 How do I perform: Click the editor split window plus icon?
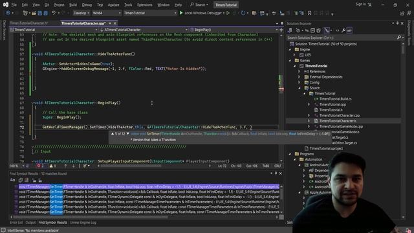click(x=281, y=30)
